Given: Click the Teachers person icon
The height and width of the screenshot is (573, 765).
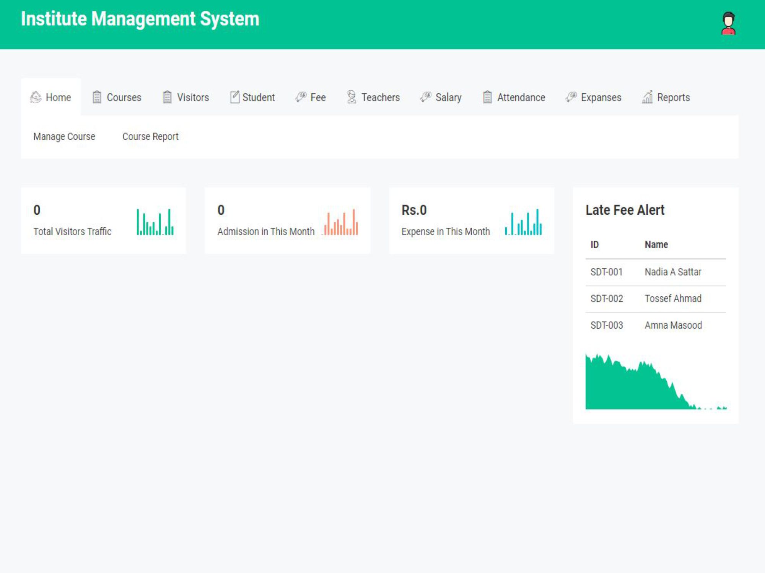Looking at the screenshot, I should (x=351, y=97).
